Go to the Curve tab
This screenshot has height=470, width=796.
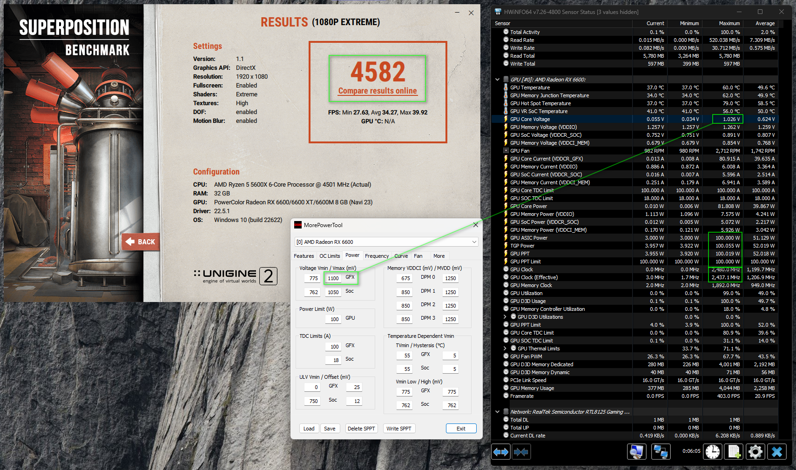(x=401, y=256)
